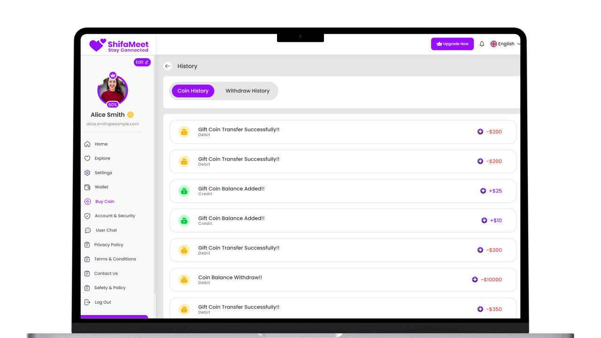Click the ShifaMeet logo
This screenshot has width=601, height=338.
coord(119,46)
